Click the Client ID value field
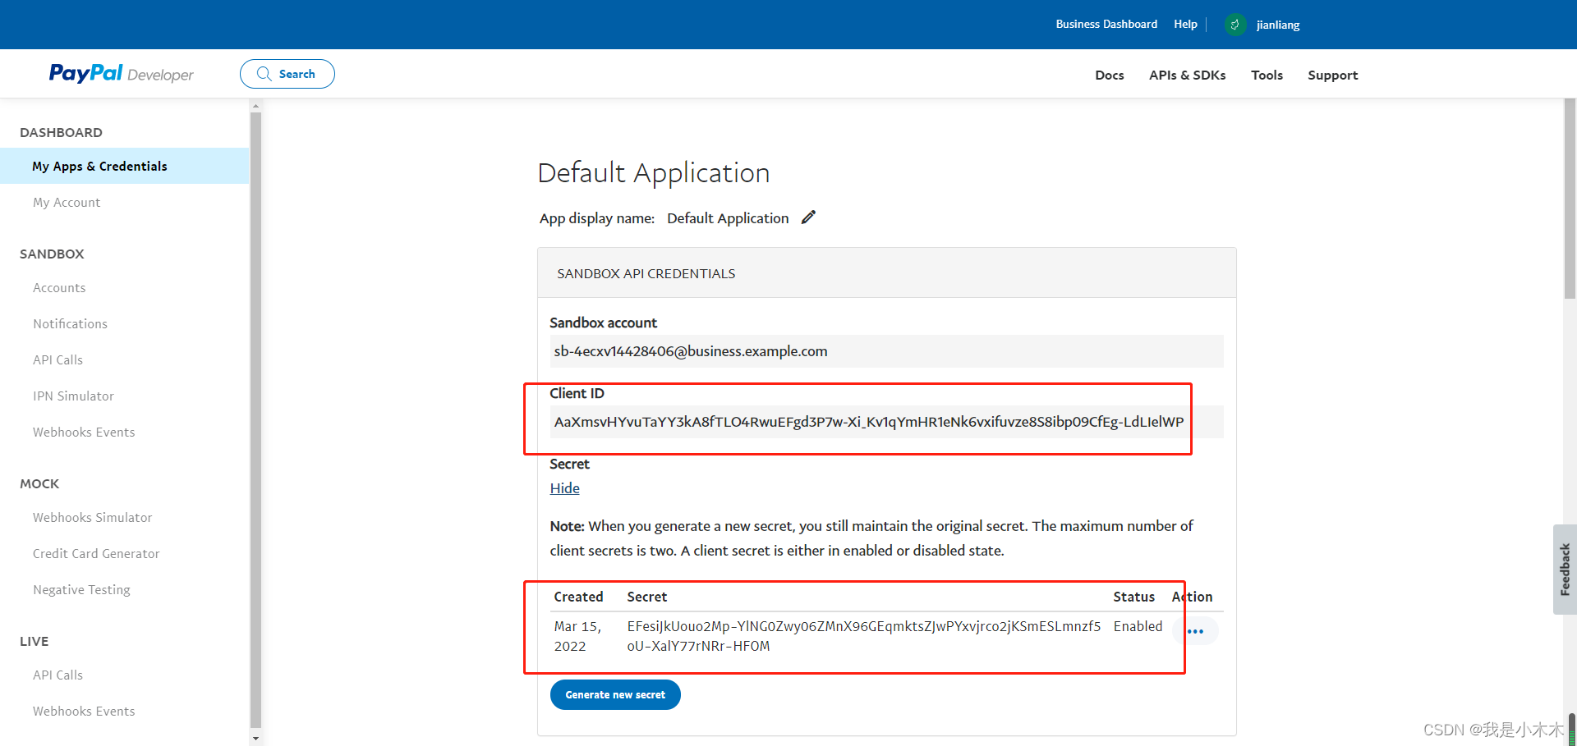This screenshot has height=746, width=1577. (x=886, y=422)
